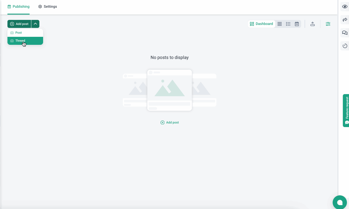Open the filter sliders icon
Viewport: 349px width, 209px height.
[x=328, y=24]
